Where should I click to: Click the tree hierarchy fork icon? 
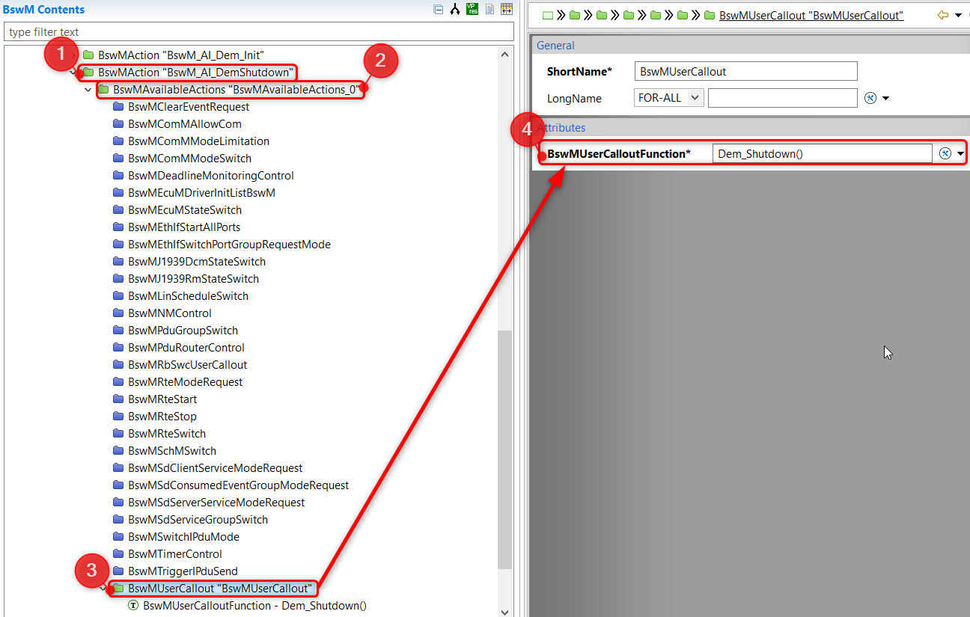tap(454, 10)
